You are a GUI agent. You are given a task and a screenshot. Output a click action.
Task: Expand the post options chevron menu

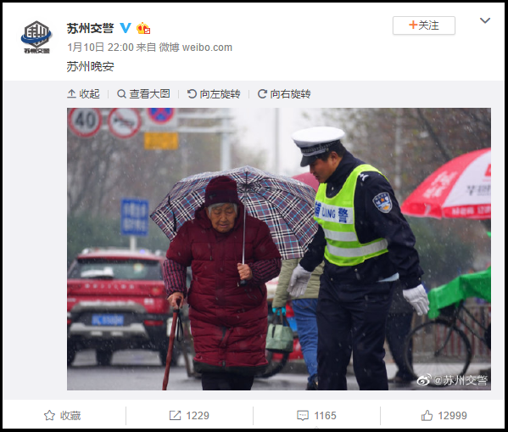(484, 20)
